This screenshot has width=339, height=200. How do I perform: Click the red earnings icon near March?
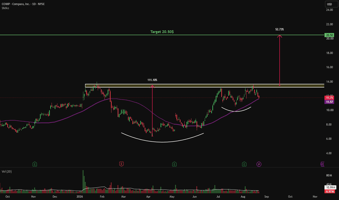coord(121,164)
